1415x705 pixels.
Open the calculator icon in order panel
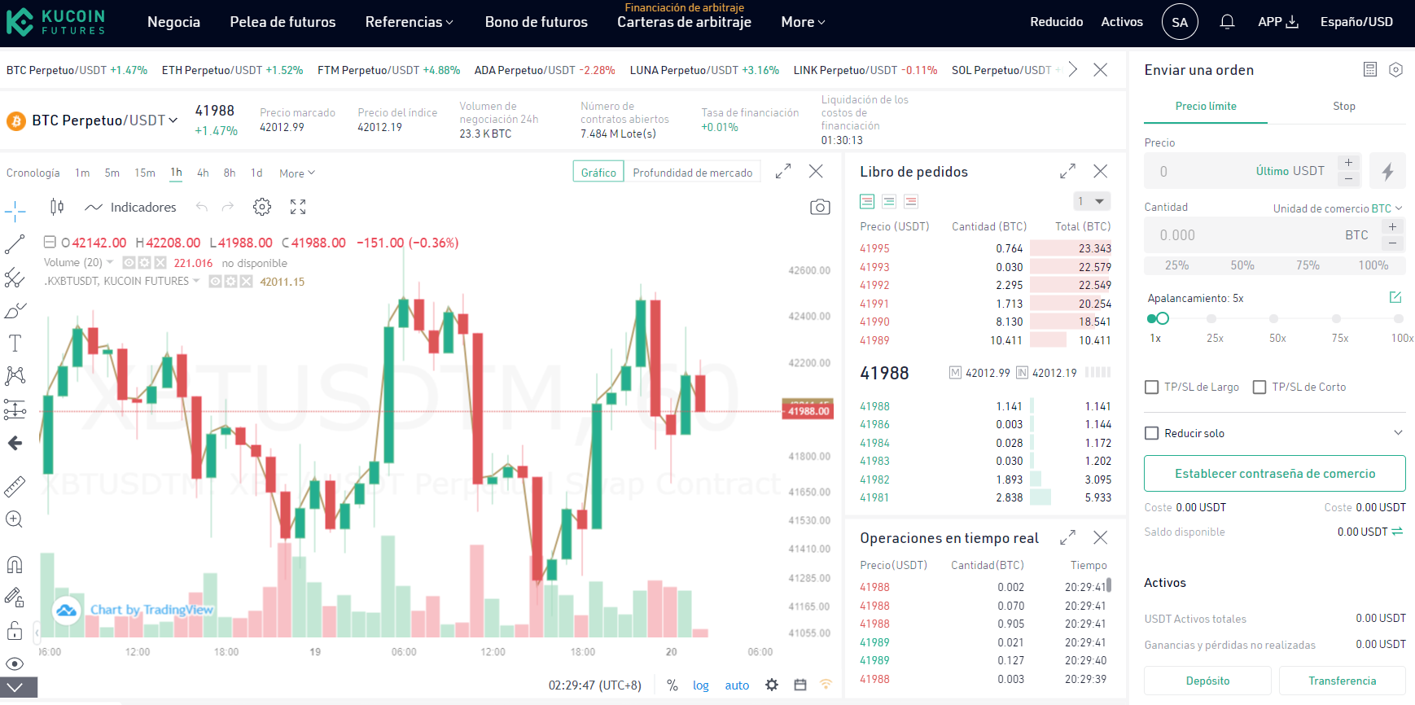(x=1370, y=69)
